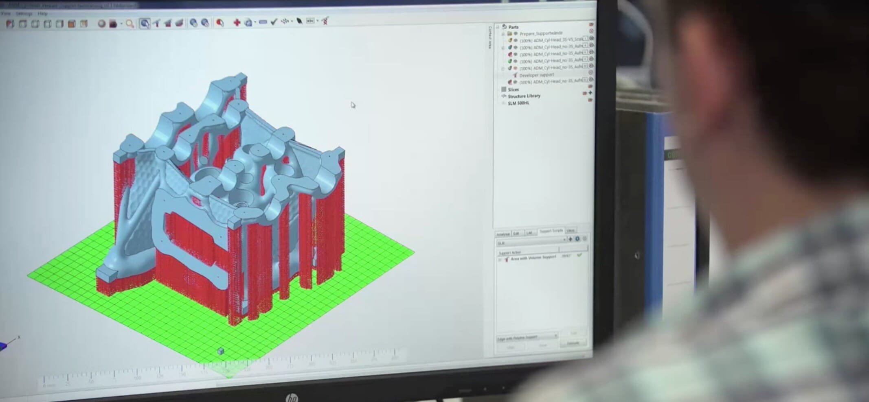Viewport: 869px width, 402px height.
Task: Click the orange cube view icon
Action: pos(72,24)
